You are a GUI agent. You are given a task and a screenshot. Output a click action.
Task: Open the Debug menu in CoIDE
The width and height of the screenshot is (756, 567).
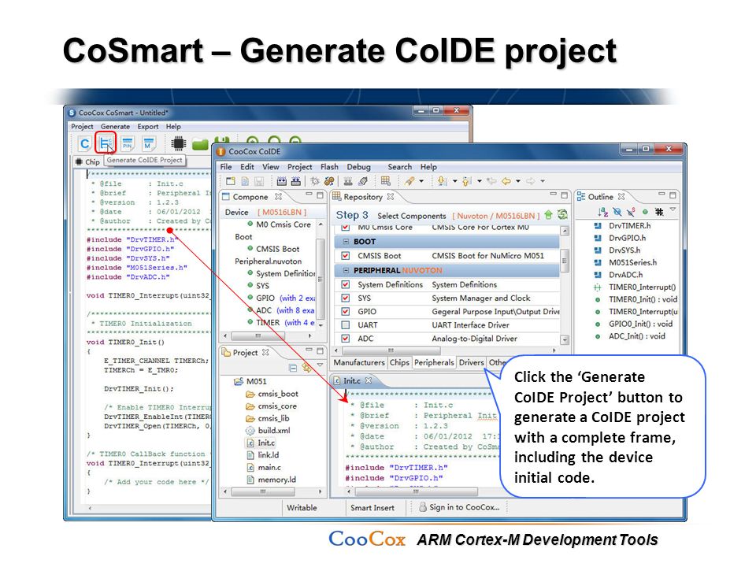click(x=359, y=167)
